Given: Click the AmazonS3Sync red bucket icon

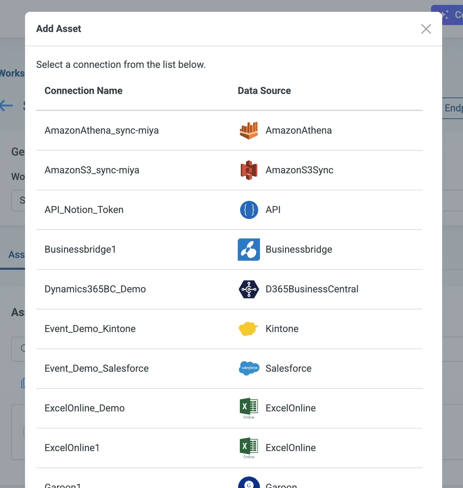Looking at the screenshot, I should tap(249, 170).
